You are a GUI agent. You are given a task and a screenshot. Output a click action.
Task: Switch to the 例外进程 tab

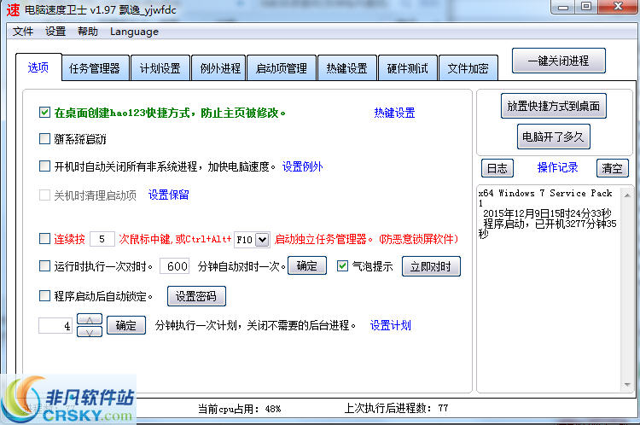click(x=220, y=68)
